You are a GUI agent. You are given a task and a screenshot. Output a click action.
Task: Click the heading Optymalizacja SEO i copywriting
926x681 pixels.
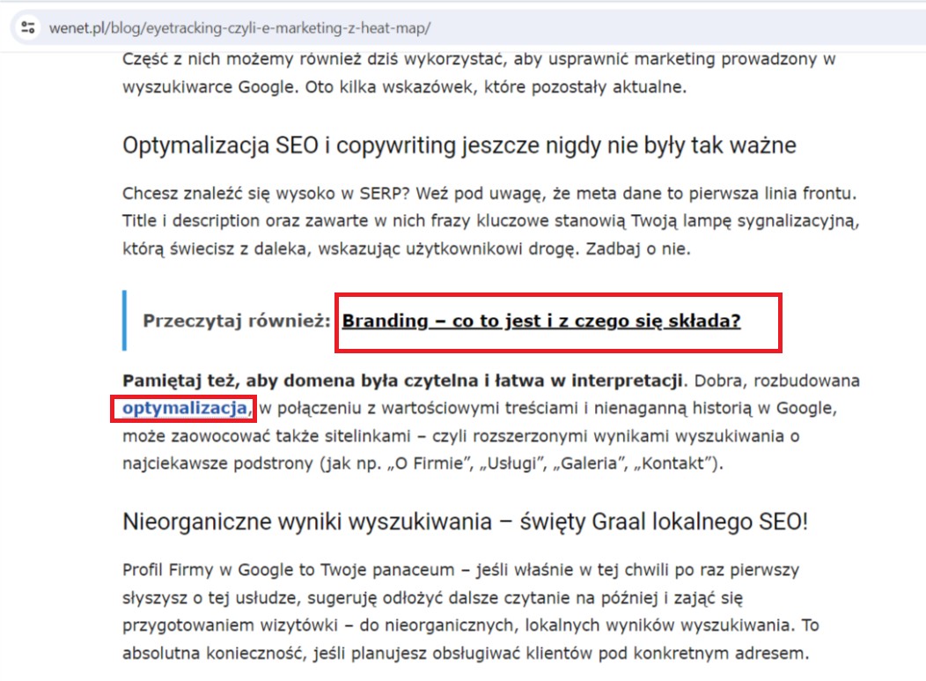[x=459, y=145]
